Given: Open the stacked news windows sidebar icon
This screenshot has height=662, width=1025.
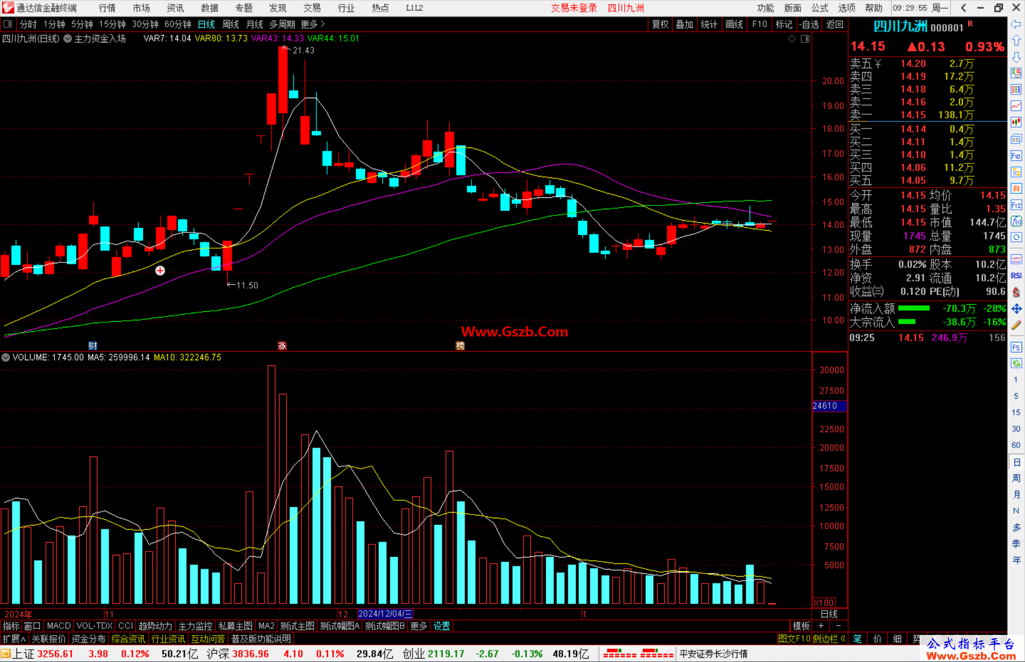Looking at the screenshot, I should coord(1016,139).
